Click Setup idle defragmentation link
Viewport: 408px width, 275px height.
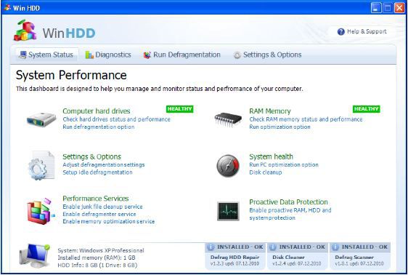tap(97, 172)
